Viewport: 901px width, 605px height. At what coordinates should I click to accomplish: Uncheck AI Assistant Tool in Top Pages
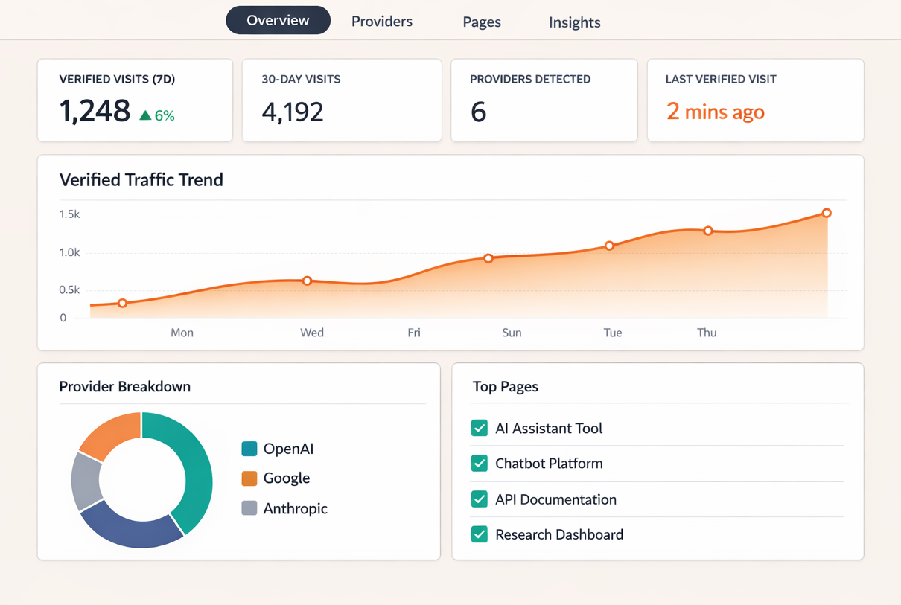[x=480, y=428]
